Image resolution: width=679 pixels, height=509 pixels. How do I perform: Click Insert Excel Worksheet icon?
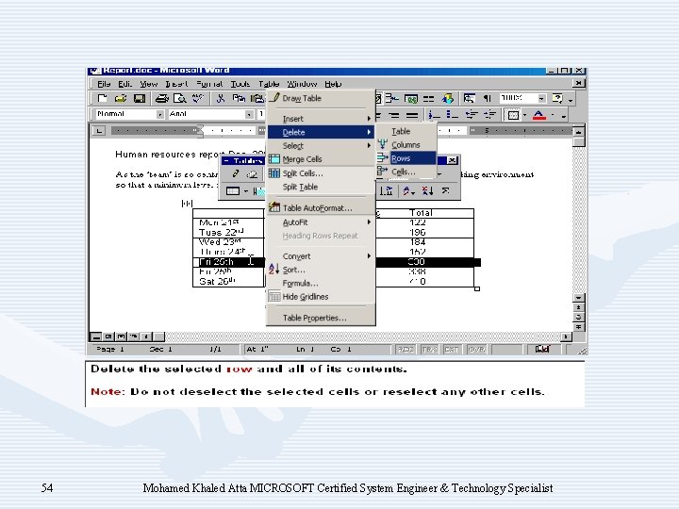click(x=411, y=99)
